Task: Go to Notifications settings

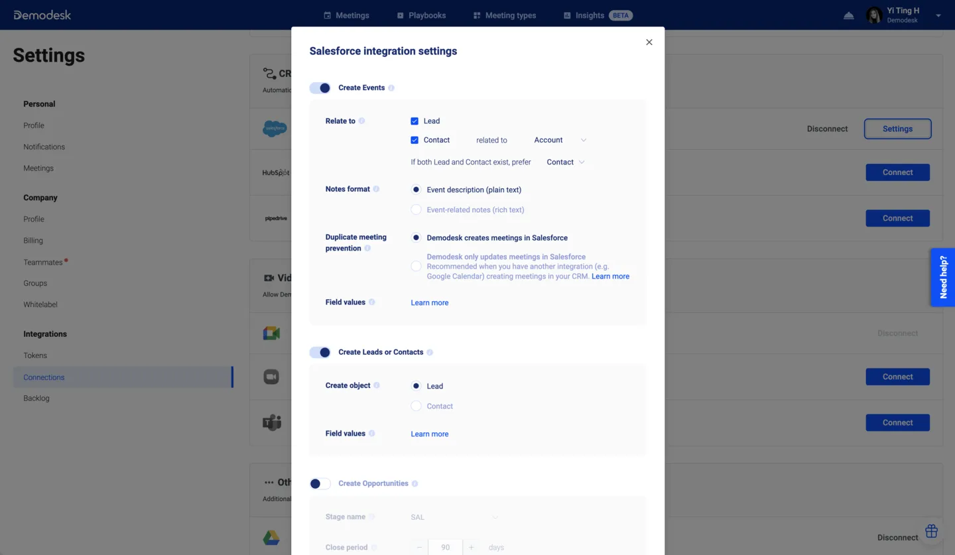Action: click(x=44, y=147)
